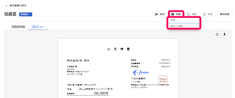Download the estimate with download icon
This screenshot has height=98, width=235.
[224, 34]
